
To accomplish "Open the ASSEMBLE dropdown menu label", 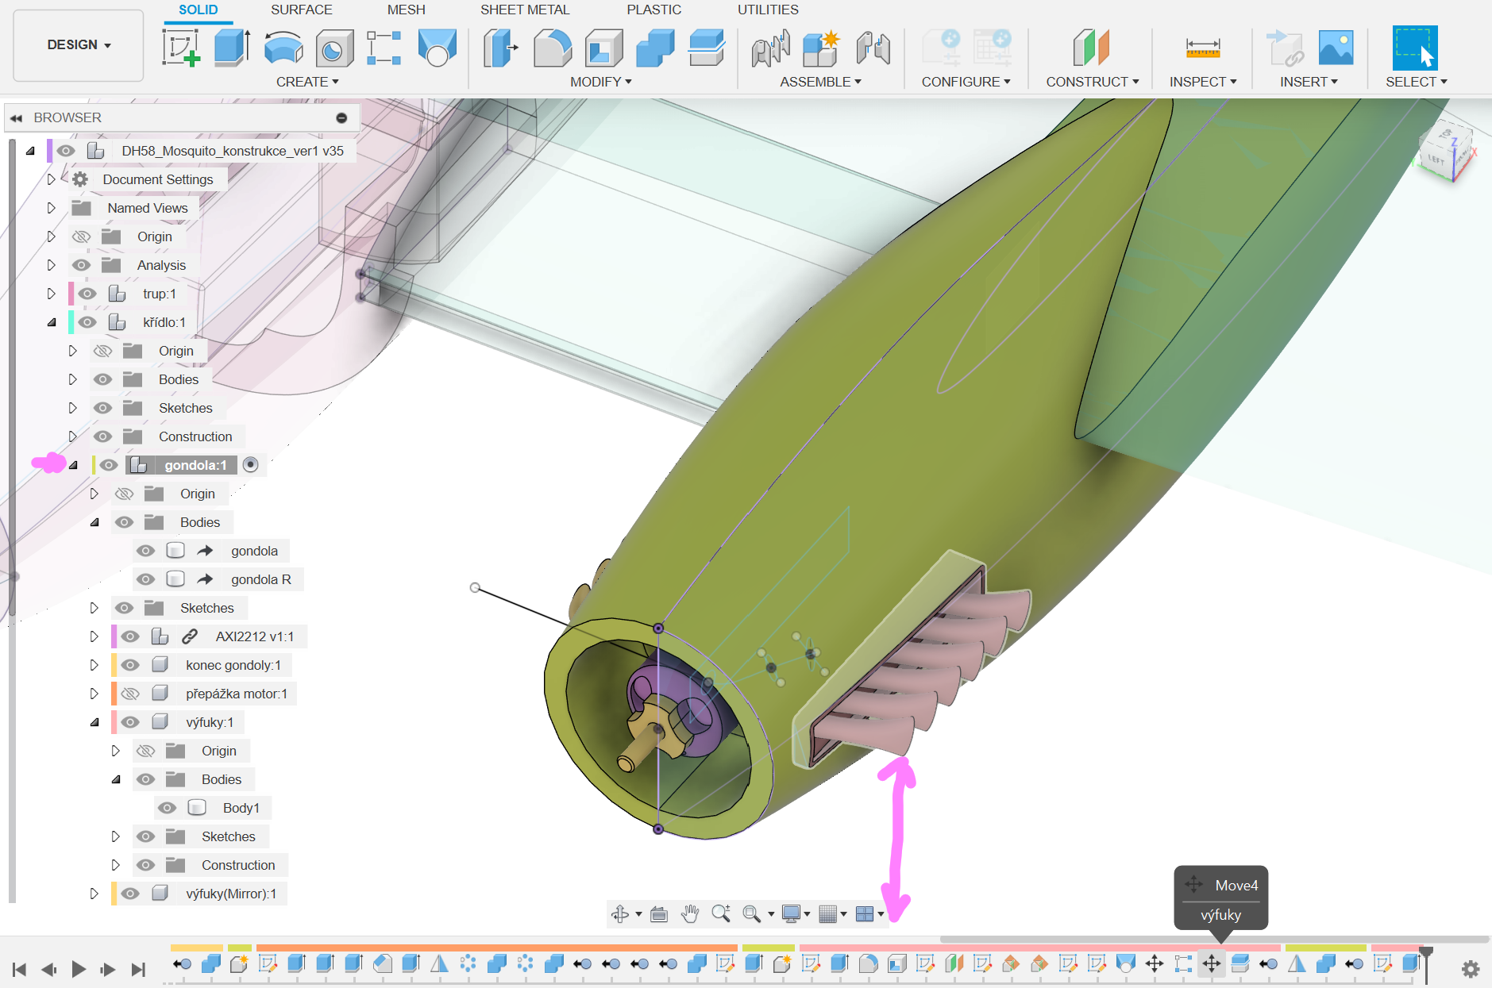I will click(x=820, y=82).
